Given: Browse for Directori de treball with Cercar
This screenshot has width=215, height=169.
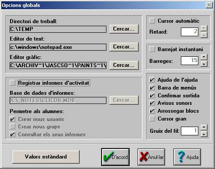Looking at the screenshot, I should [124, 29].
